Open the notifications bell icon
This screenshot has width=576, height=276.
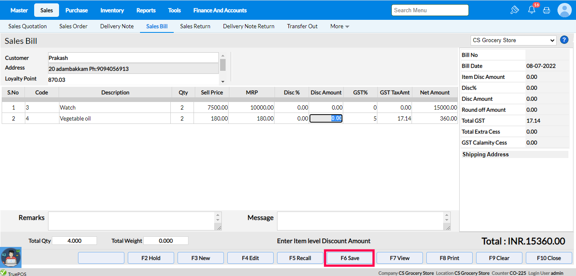pos(531,10)
